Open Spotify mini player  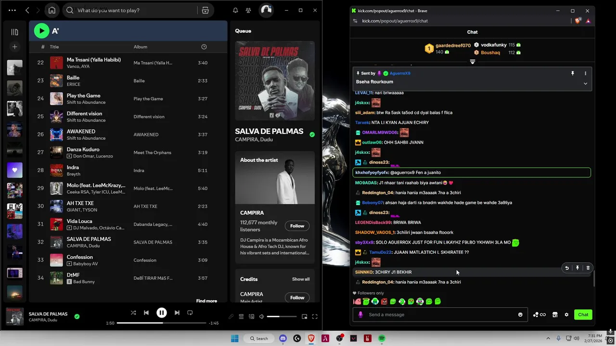(305, 317)
